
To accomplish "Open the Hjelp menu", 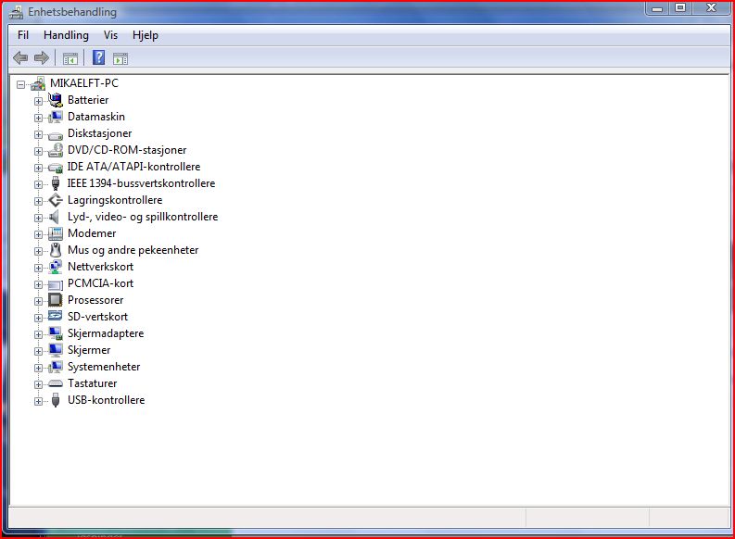I will 146,35.
